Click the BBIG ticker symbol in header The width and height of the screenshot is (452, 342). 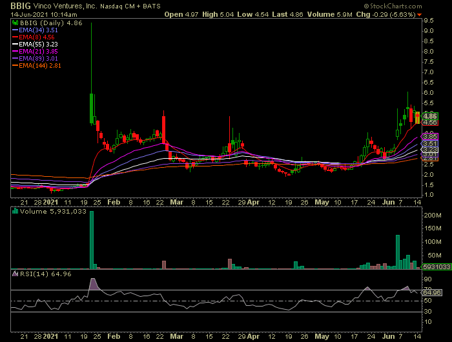click(21, 6)
